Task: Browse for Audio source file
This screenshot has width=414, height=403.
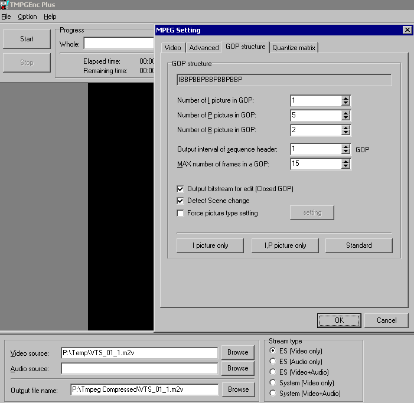Action: (x=238, y=368)
